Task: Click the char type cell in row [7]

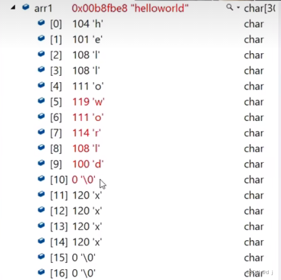Action: click(x=254, y=133)
